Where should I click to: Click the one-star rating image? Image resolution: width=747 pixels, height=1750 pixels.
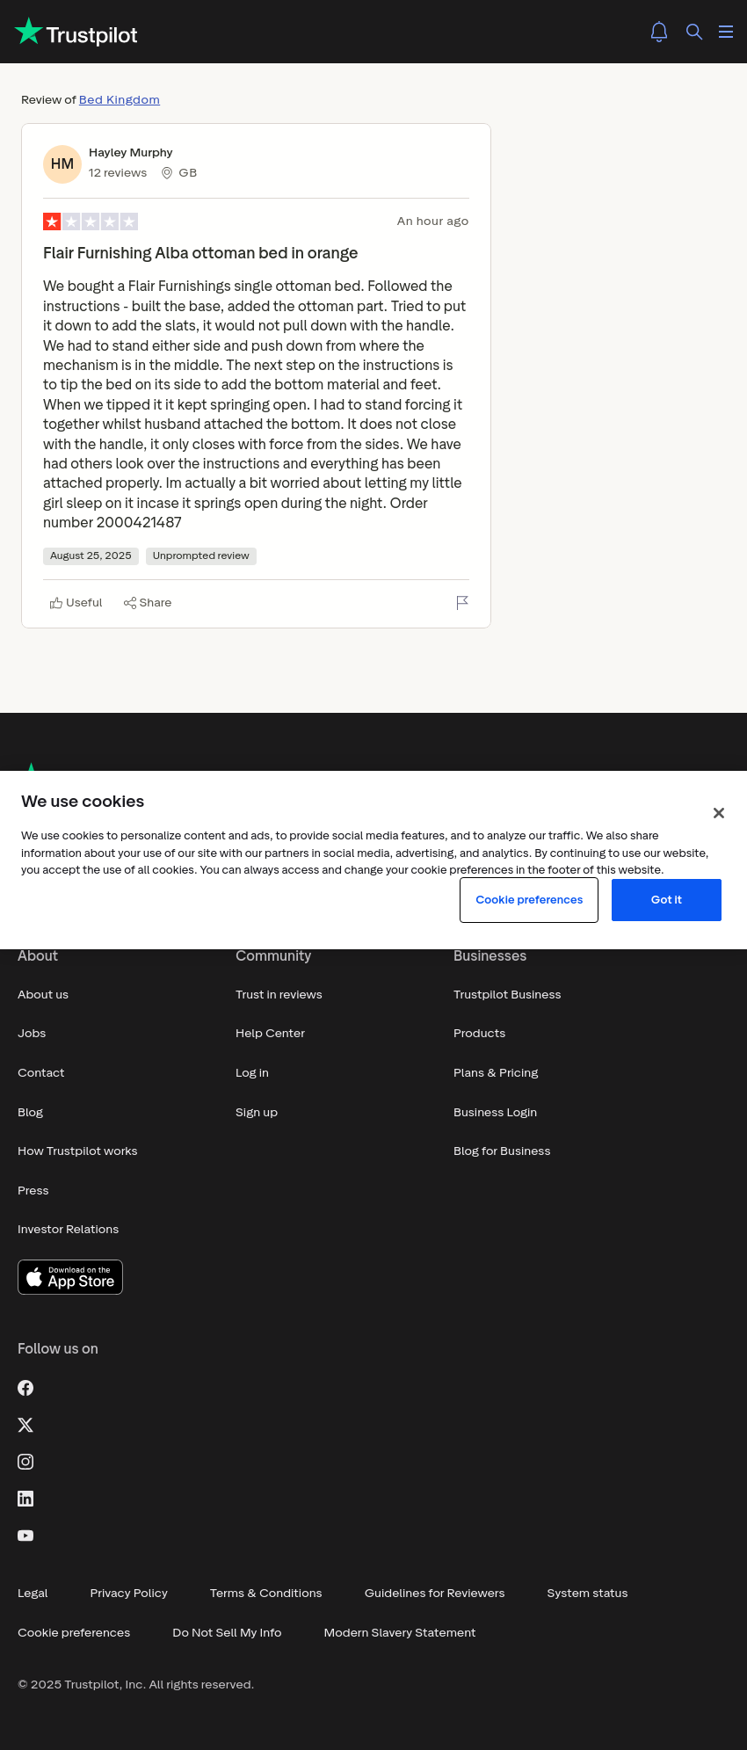tap(91, 221)
